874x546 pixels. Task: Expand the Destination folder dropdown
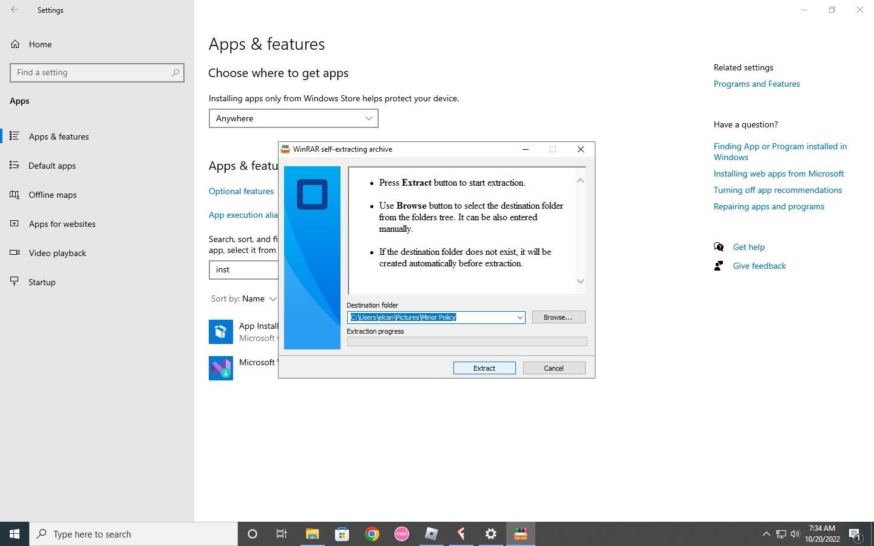click(520, 317)
